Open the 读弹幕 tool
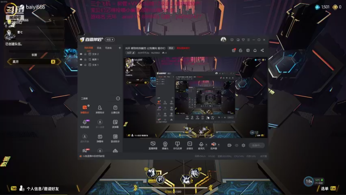This screenshot has width=346, height=195. pos(115,124)
